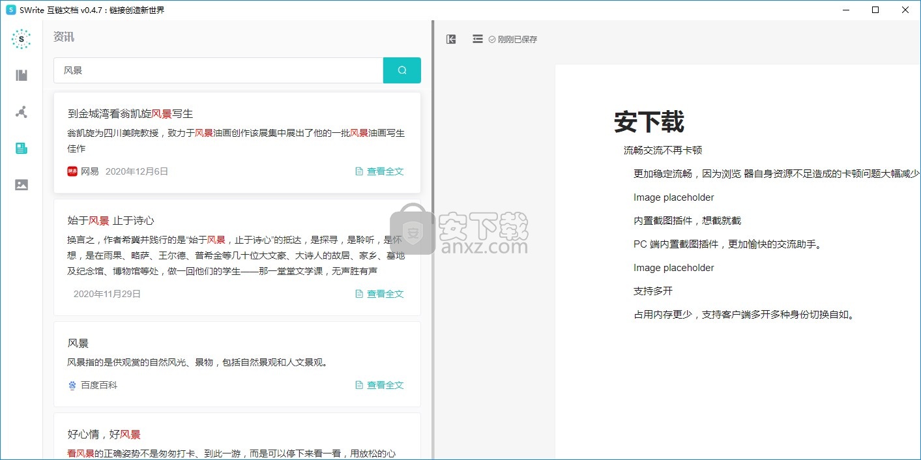Click the SWrite logo icon in sidebar
Viewport: 921px width, 460px height.
tap(22, 39)
